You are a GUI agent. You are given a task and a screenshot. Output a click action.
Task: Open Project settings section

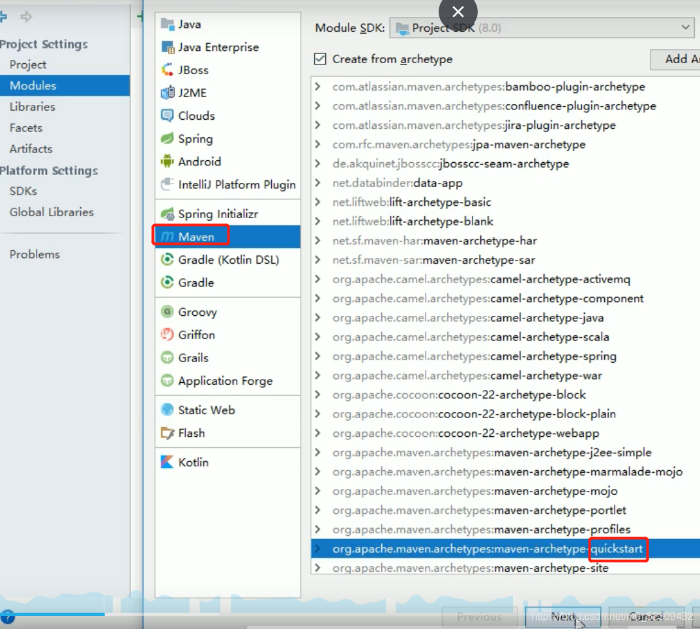[x=27, y=64]
